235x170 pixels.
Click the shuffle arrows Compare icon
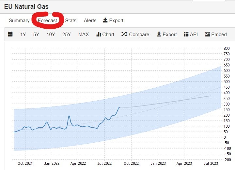[124, 34]
